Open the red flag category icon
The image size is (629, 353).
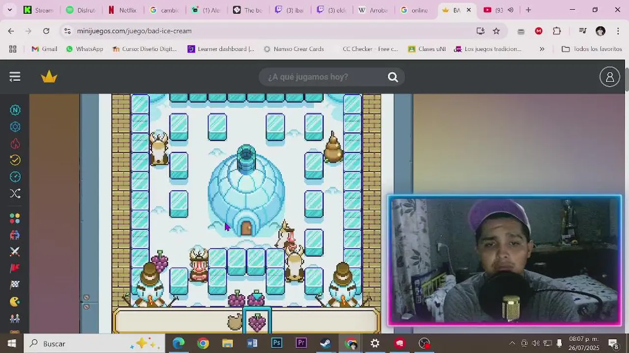(15, 268)
